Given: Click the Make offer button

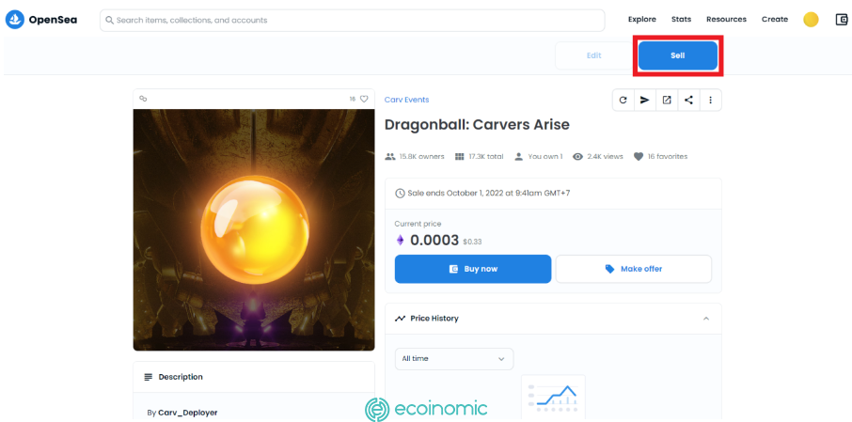Looking at the screenshot, I should (x=633, y=269).
